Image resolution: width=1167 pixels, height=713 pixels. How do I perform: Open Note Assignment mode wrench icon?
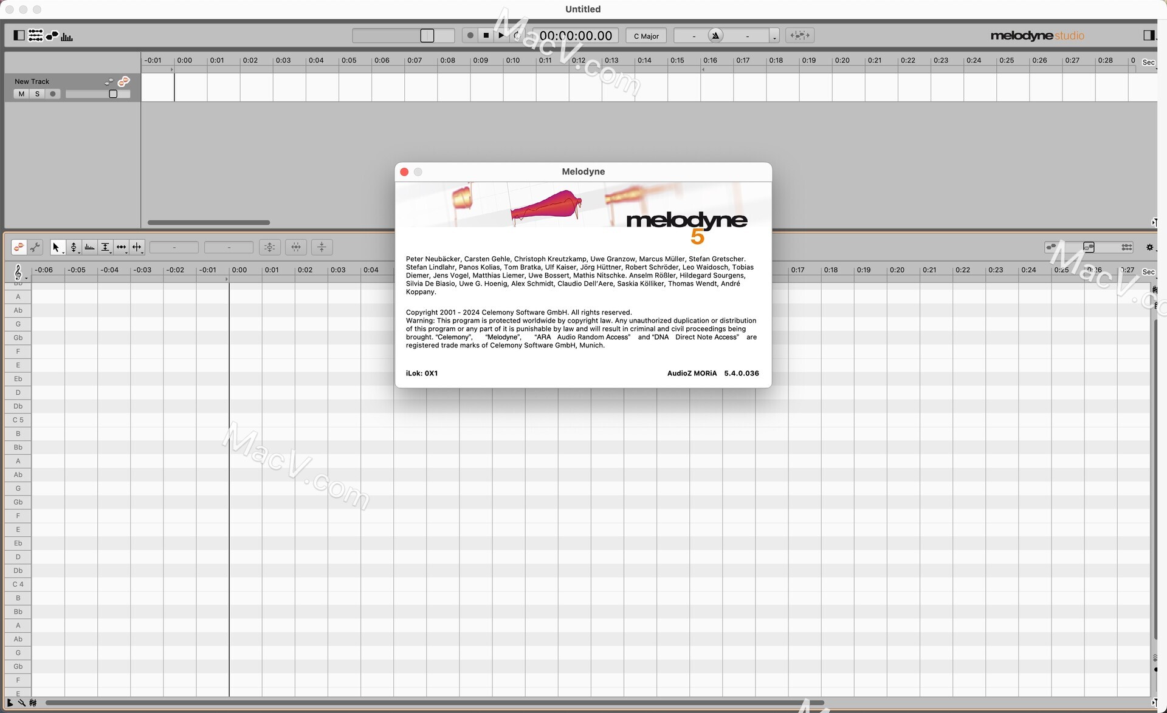(x=35, y=247)
